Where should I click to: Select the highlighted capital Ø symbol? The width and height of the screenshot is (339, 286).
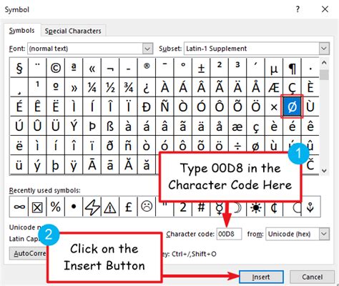pyautogui.click(x=293, y=107)
